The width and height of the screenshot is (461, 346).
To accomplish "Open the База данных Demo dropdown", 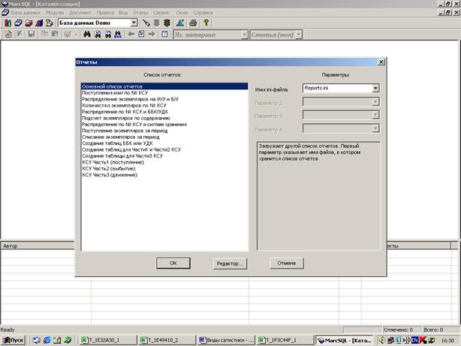I will (x=134, y=23).
